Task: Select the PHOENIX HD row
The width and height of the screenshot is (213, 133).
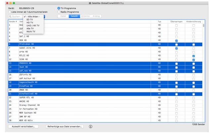Action: pyautogui.click(x=105, y=63)
